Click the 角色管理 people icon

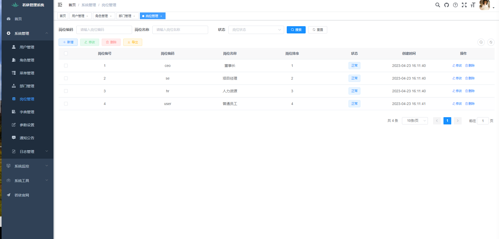click(x=14, y=60)
